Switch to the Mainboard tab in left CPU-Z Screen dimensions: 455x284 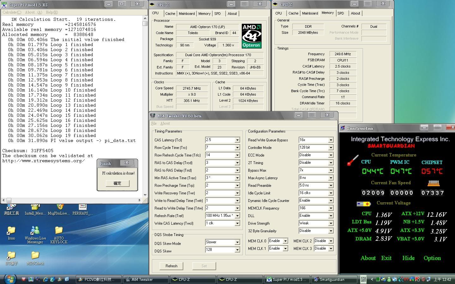187,14
